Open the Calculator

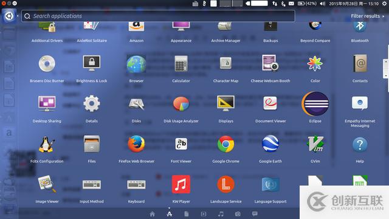click(x=181, y=63)
